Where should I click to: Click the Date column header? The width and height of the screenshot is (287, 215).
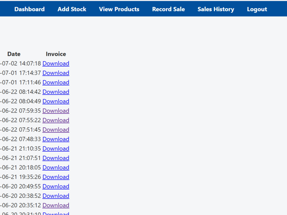[14, 54]
